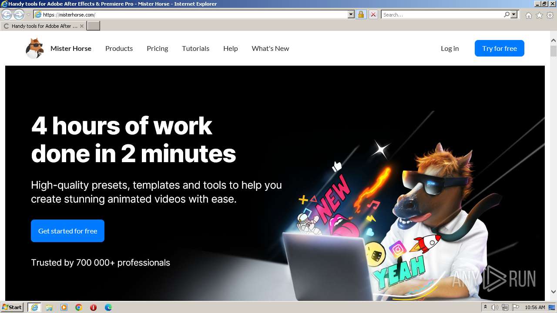
Task: Open the recent pages dropdown arrow
Action: [x=28, y=15]
